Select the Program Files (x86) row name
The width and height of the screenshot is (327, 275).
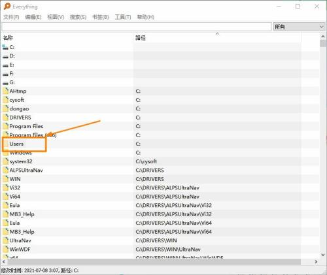[33, 135]
